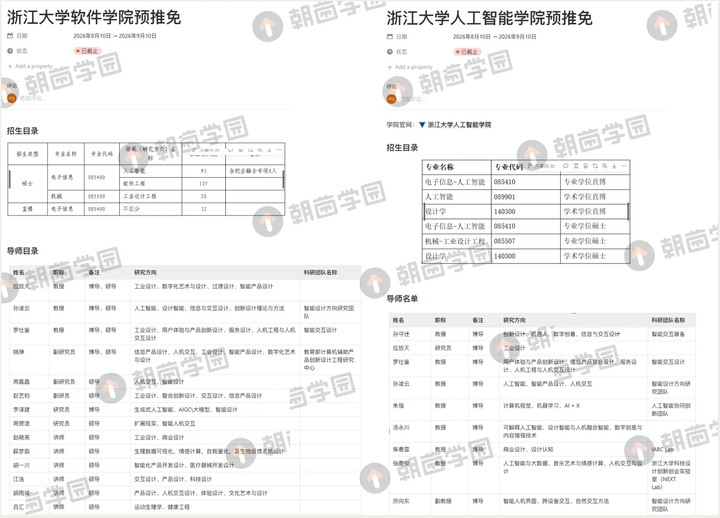Click the date range on 人工智能学院 page
Image resolution: width=720 pixels, height=518 pixels.
(x=495, y=37)
